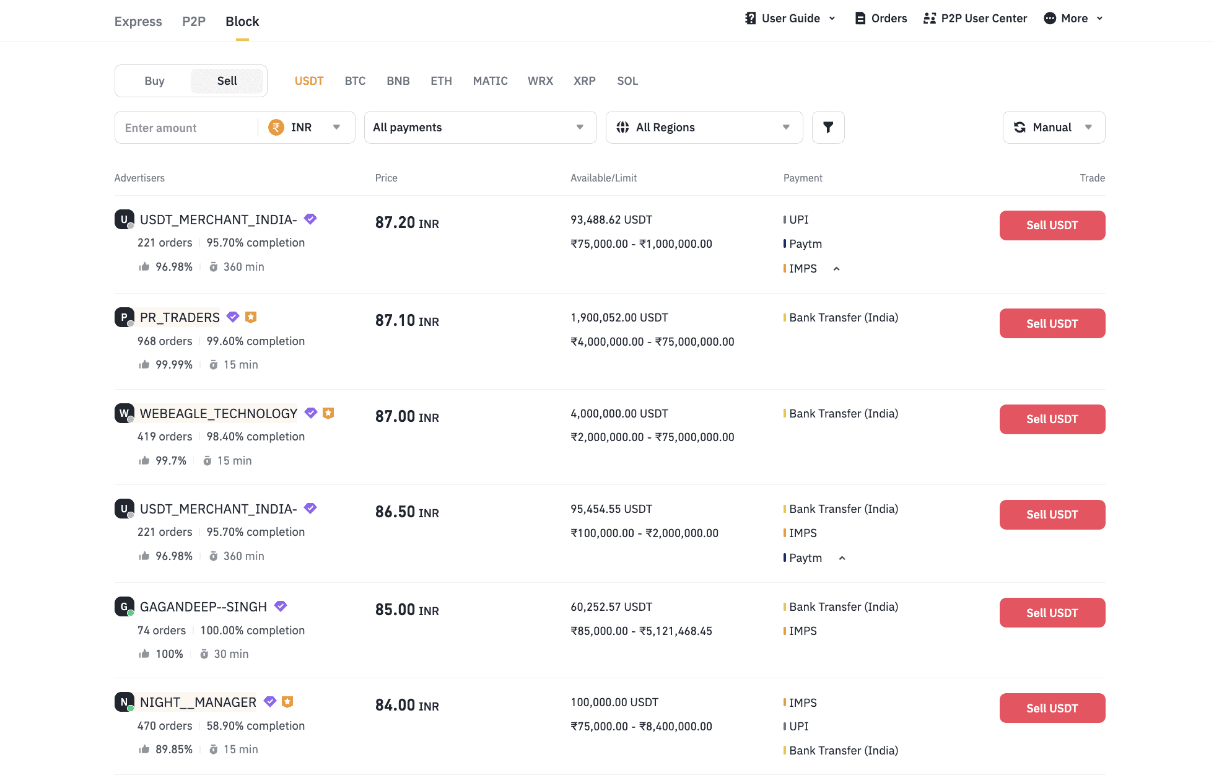Click Sell USDT for GAGANDEEP--SINGH
1214x783 pixels.
coord(1052,613)
